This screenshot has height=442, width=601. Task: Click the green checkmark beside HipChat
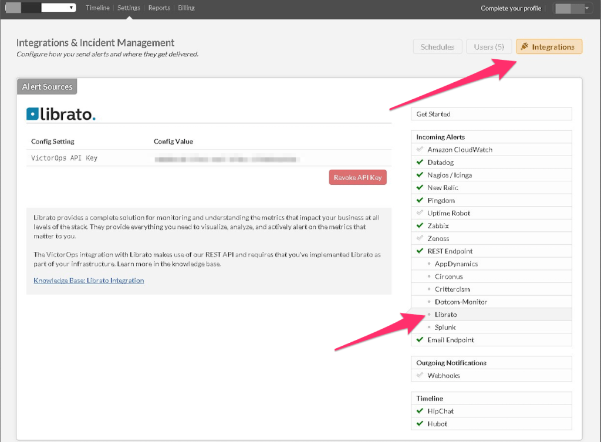tap(420, 411)
